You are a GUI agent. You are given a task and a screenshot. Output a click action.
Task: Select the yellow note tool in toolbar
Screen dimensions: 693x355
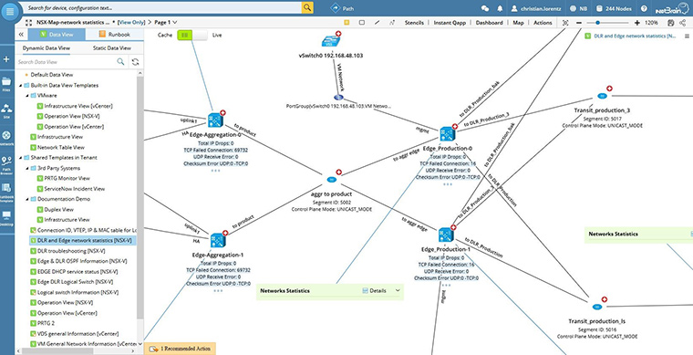[x=346, y=23]
